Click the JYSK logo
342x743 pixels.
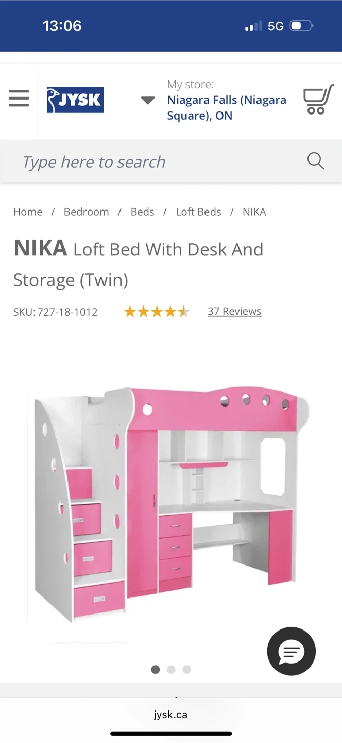point(75,100)
